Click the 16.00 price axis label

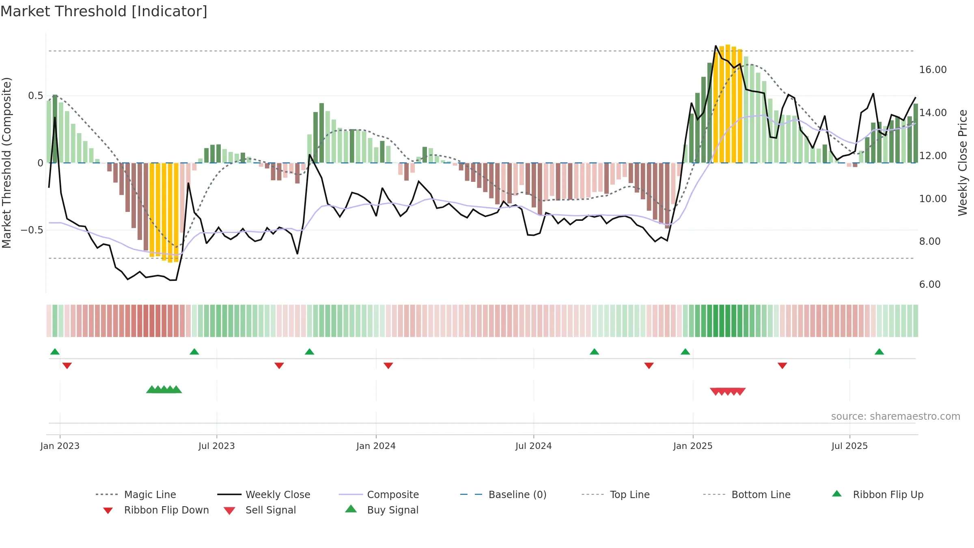[933, 70]
